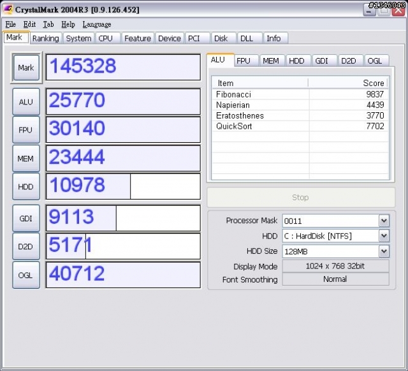Expand the HDD Size dropdown
Viewport: 408px width, 371px height.
[x=384, y=251]
